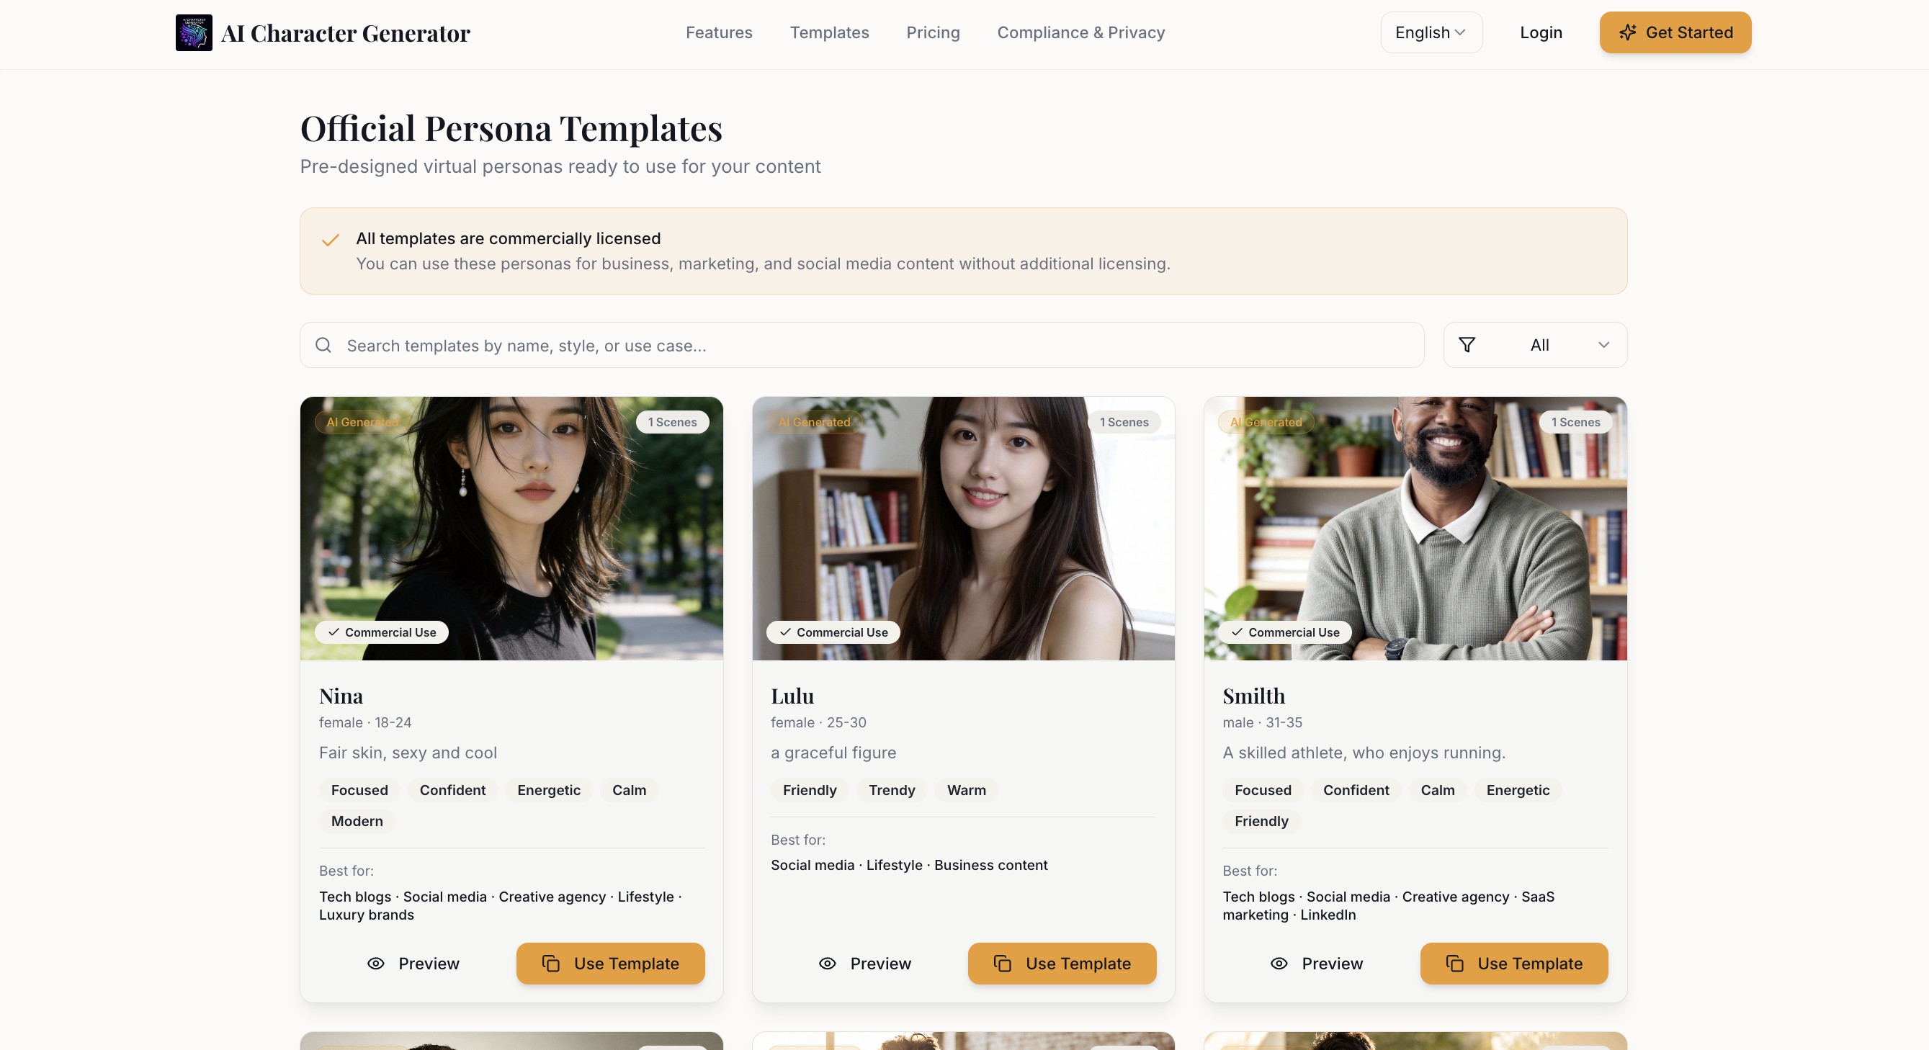
Task: Focus the template search input field
Action: pyautogui.click(x=862, y=345)
